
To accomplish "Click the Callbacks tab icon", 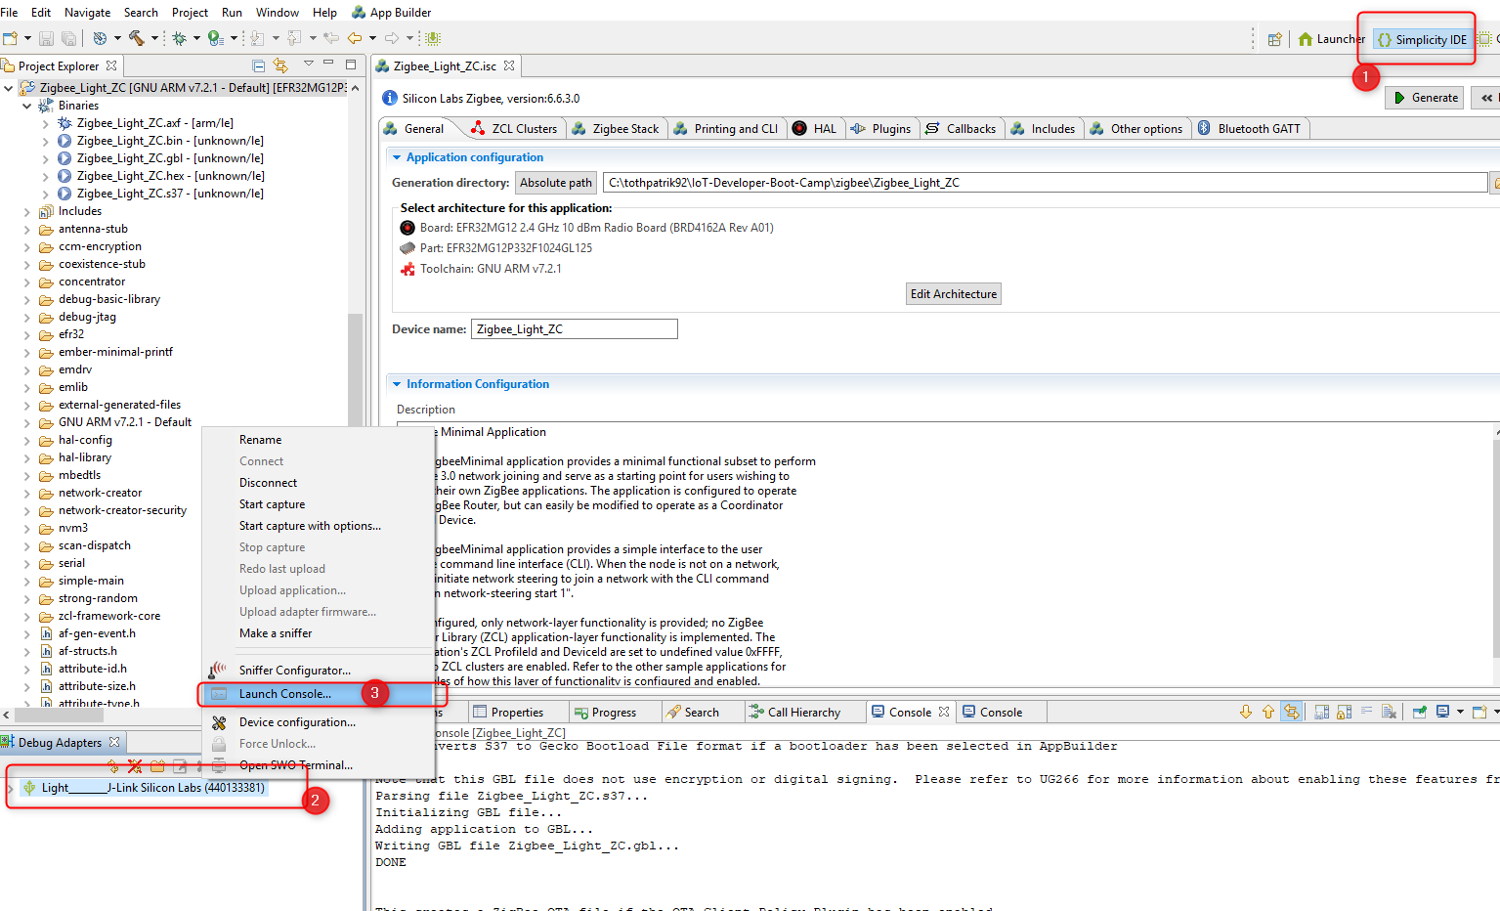I will click(x=932, y=128).
